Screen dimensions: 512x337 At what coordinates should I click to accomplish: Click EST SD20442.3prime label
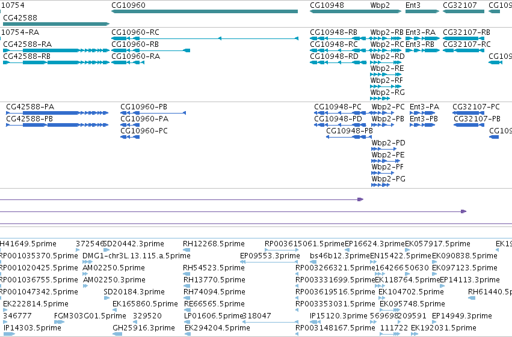[x=134, y=244]
